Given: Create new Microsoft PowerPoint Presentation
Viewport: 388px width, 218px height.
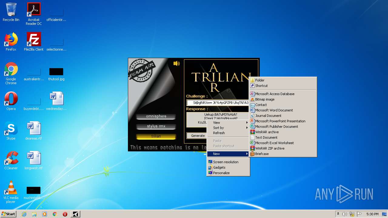Looking at the screenshot, I should click(x=283, y=121).
